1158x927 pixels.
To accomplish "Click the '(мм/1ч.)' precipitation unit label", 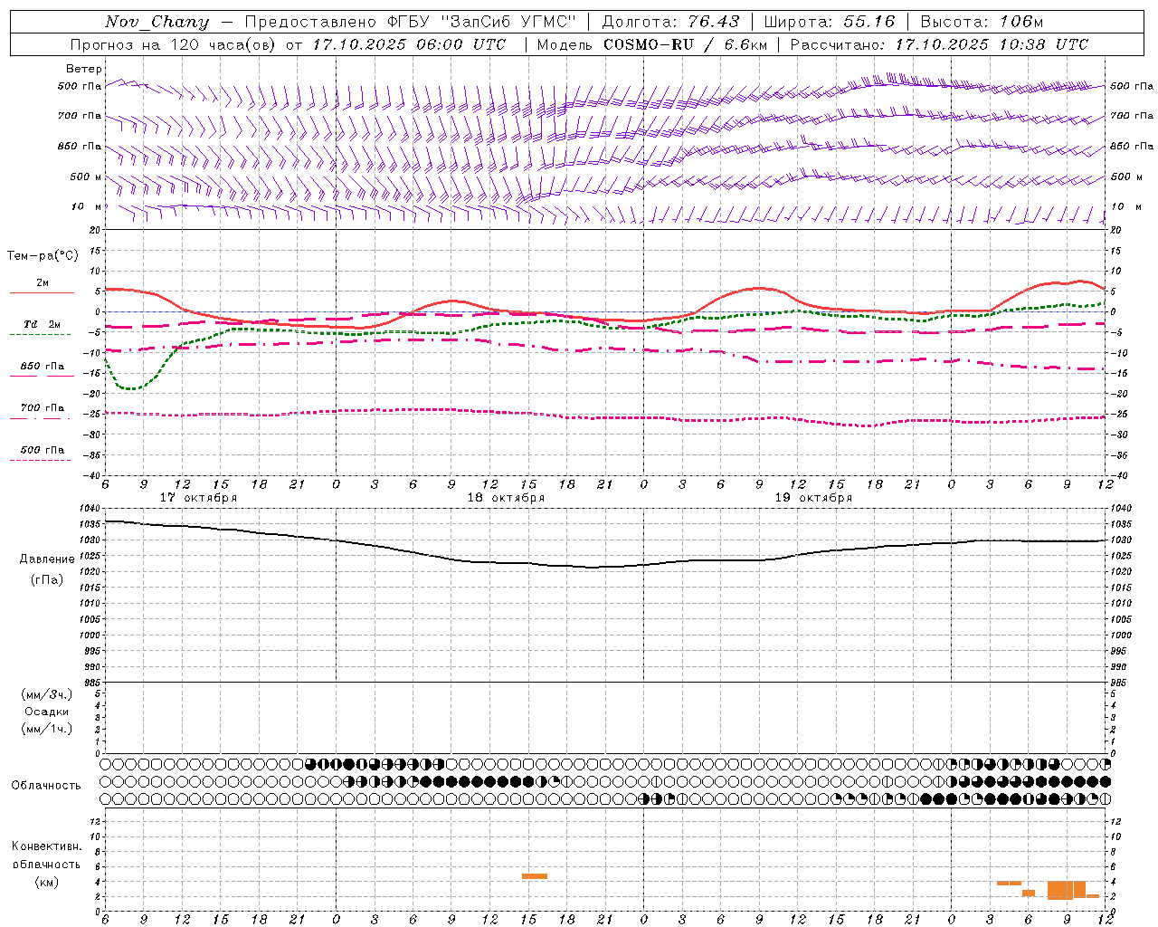I will click(47, 729).
